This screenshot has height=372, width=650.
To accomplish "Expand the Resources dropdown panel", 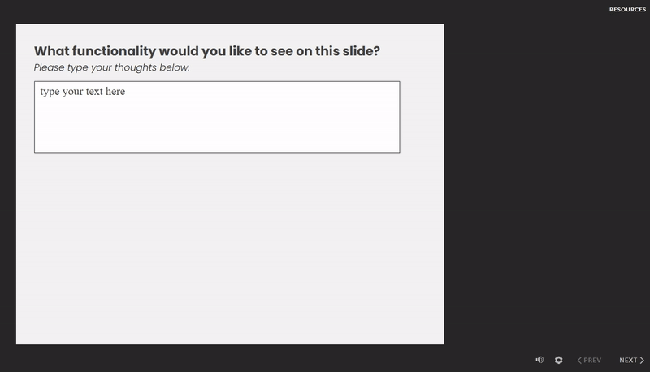I will (627, 10).
